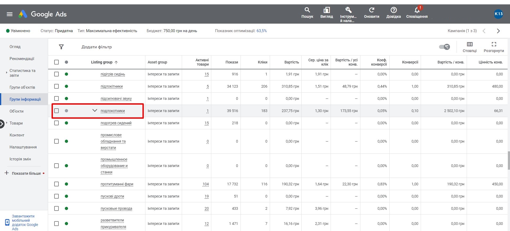Check the подлокотники row checkbox

click(x=56, y=111)
